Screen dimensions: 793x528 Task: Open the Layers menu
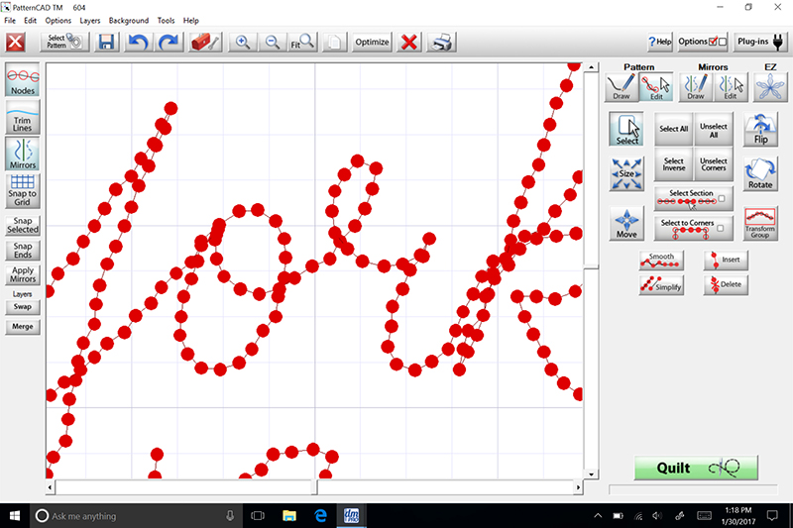[x=89, y=21]
